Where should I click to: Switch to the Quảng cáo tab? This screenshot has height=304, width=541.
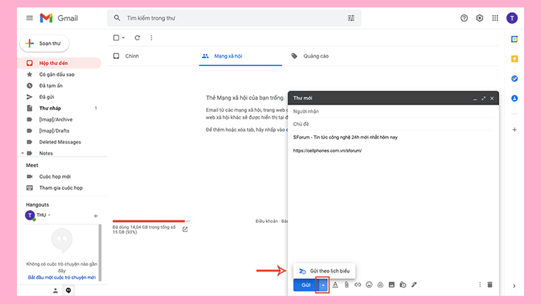point(316,56)
